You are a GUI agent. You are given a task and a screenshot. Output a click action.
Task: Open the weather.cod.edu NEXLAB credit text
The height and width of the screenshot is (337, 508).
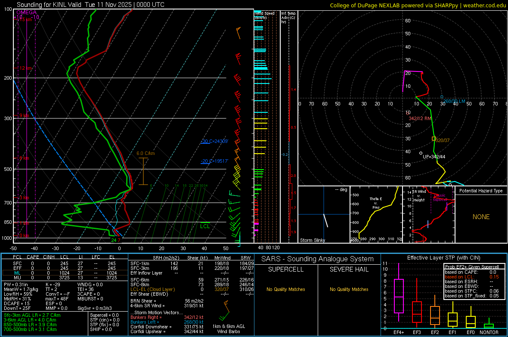(418, 5)
